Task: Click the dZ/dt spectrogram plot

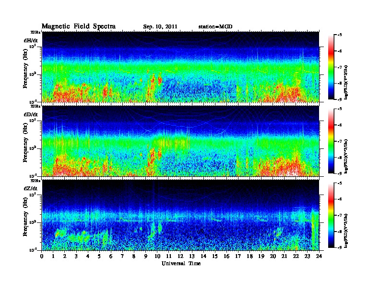Action: coord(180,215)
